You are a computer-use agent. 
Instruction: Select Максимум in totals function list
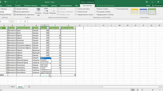pyautogui.click(x=46, y=65)
